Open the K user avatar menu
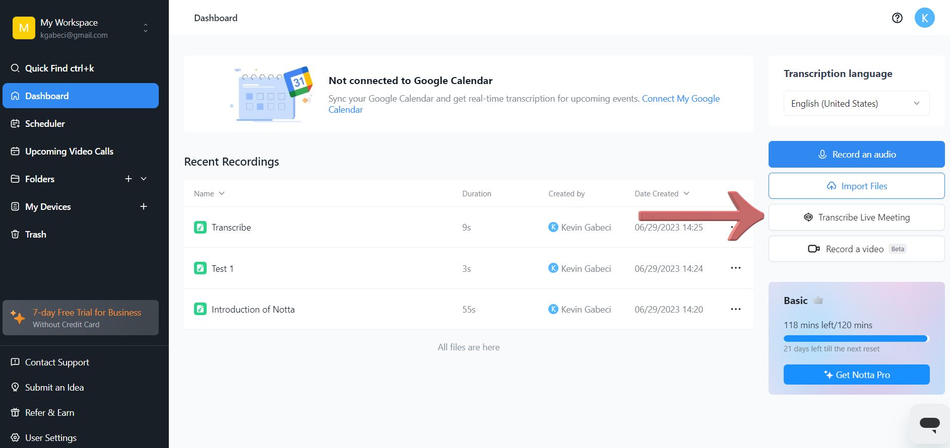This screenshot has width=950, height=448. [925, 18]
